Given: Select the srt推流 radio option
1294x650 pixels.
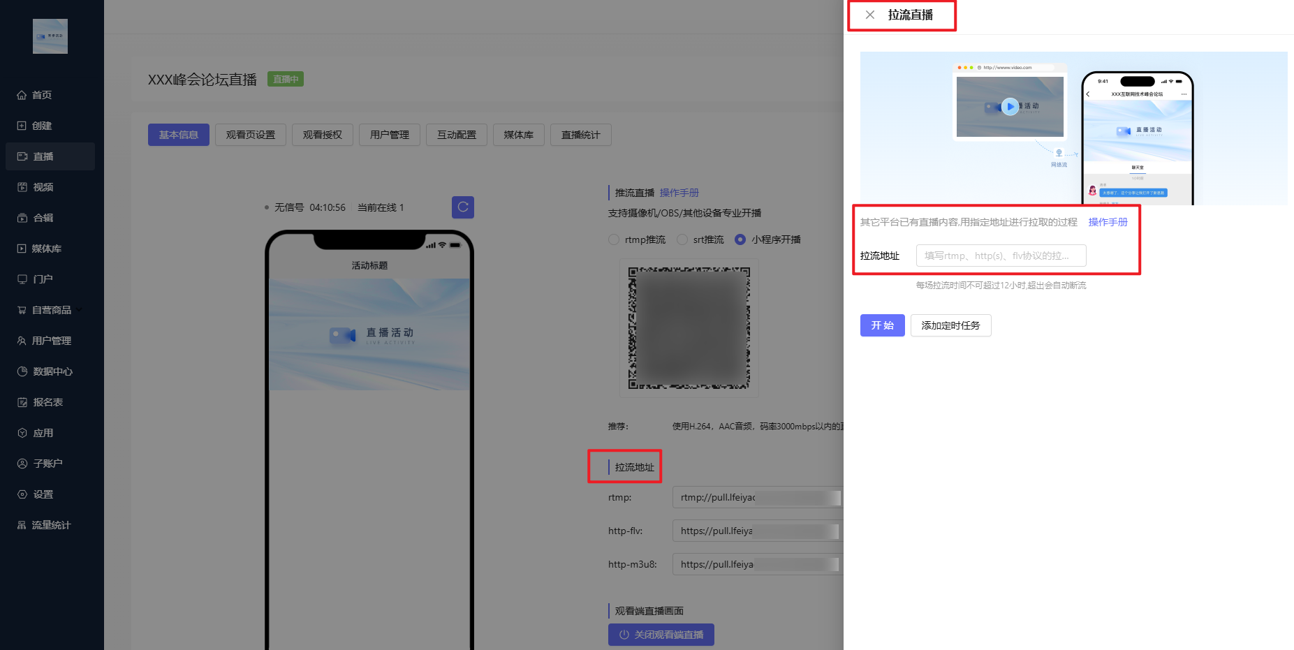Looking at the screenshot, I should pos(682,239).
